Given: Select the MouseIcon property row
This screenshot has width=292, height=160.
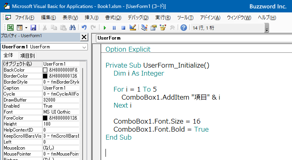Looking at the screenshot, I should tap(41, 148).
